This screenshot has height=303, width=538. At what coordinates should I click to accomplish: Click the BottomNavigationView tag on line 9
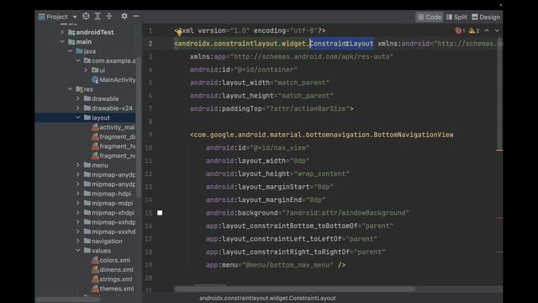pyautogui.click(x=321, y=135)
